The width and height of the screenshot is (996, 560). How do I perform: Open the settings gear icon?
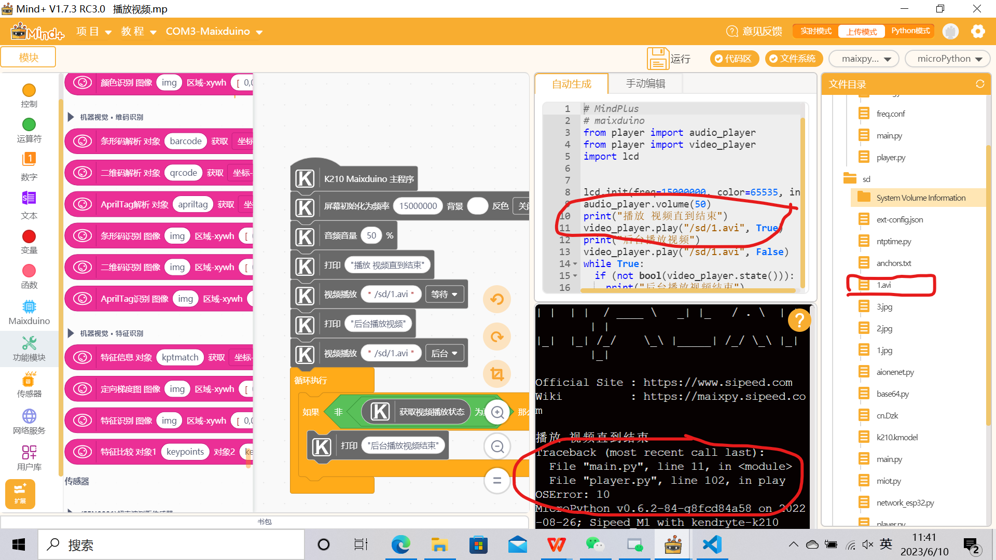[x=978, y=32]
